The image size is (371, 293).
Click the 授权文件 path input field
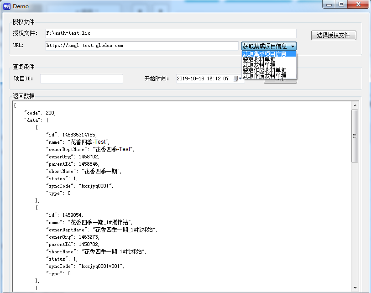tap(171, 33)
